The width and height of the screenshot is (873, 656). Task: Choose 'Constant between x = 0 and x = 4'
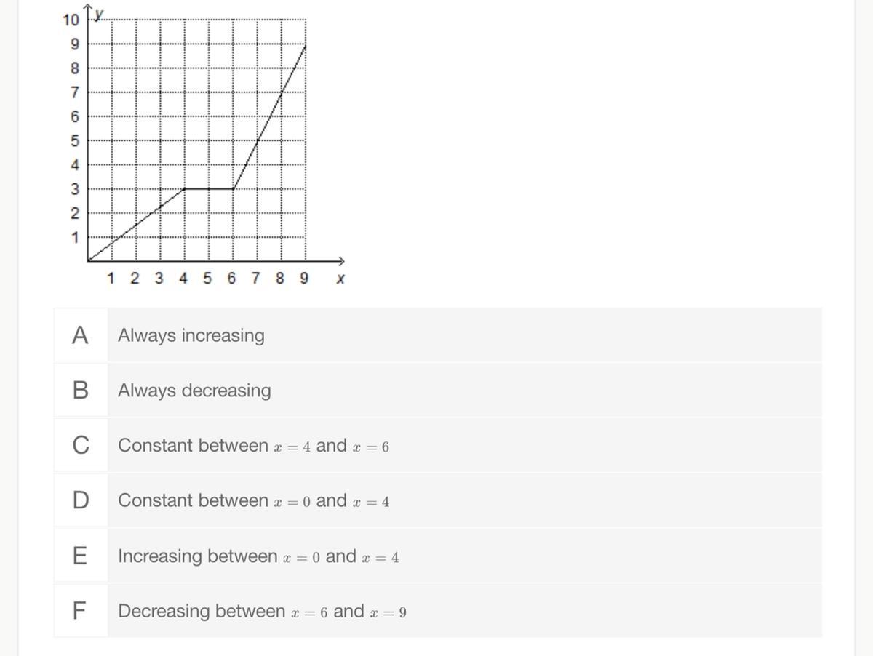pyautogui.click(x=253, y=501)
